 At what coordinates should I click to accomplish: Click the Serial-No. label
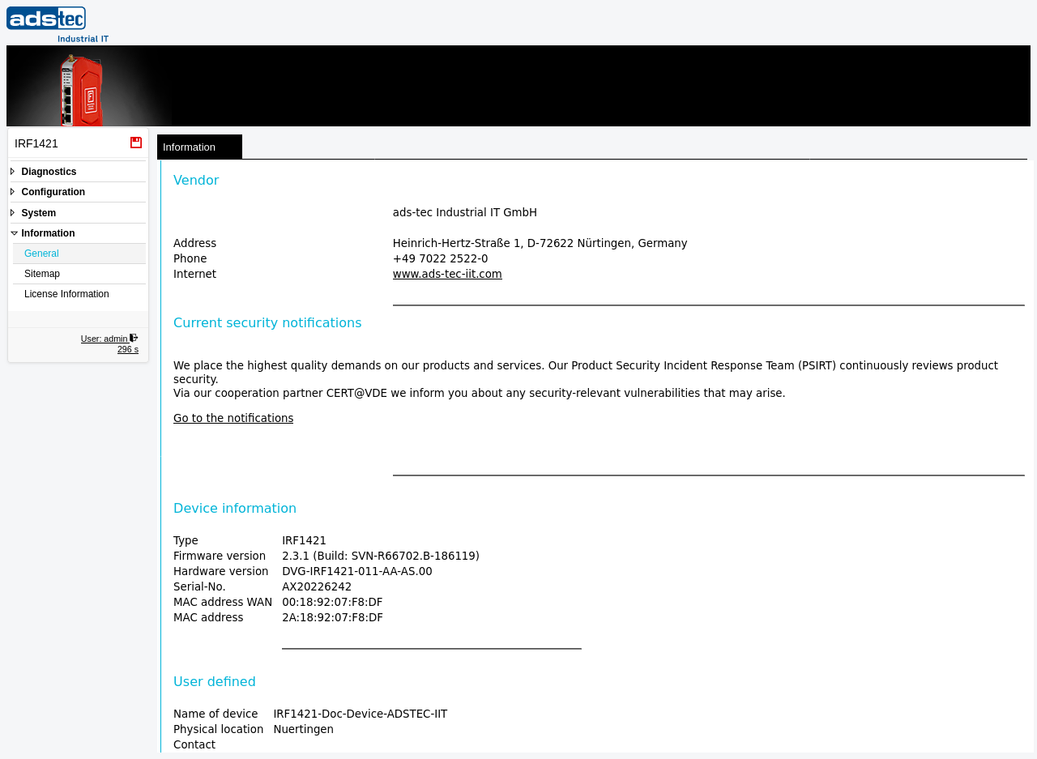click(199, 586)
